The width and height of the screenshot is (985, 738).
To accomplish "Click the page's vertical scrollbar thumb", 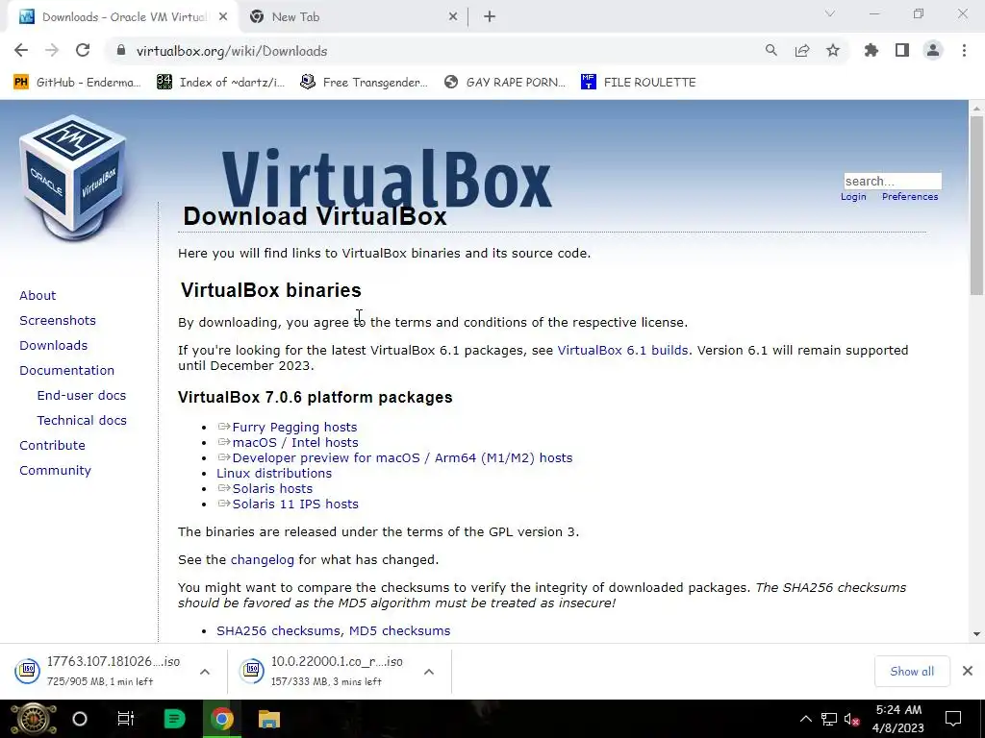I will coord(976,205).
